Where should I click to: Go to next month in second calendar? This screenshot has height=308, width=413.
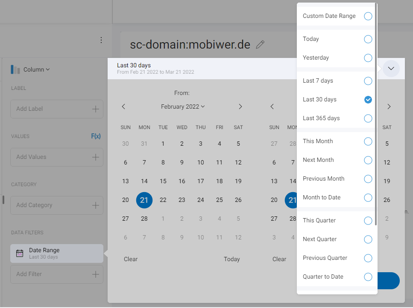tap(389, 107)
